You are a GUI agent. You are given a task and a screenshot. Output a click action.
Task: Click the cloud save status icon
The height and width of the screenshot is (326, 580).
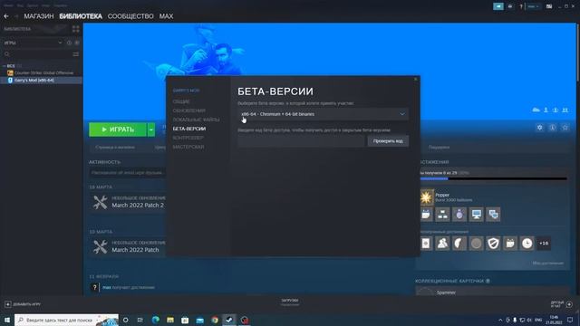[x=536, y=110]
